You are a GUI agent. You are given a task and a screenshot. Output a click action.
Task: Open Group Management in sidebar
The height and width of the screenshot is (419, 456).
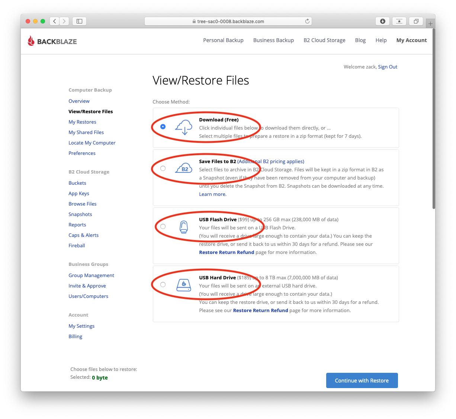(91, 275)
